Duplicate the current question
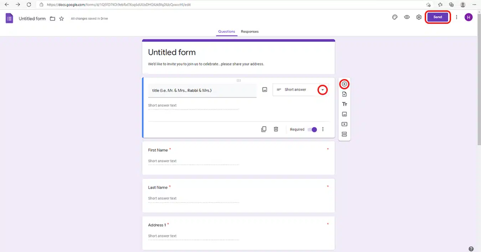The height and width of the screenshot is (252, 481). coord(264,129)
